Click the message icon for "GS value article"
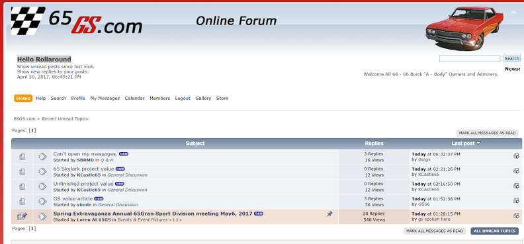524x244 pixels. pyautogui.click(x=42, y=201)
